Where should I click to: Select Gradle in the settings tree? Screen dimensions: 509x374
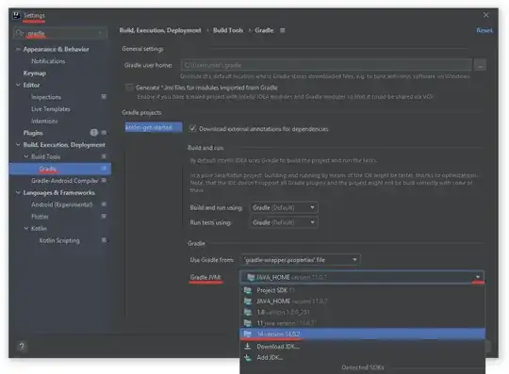tap(60, 169)
